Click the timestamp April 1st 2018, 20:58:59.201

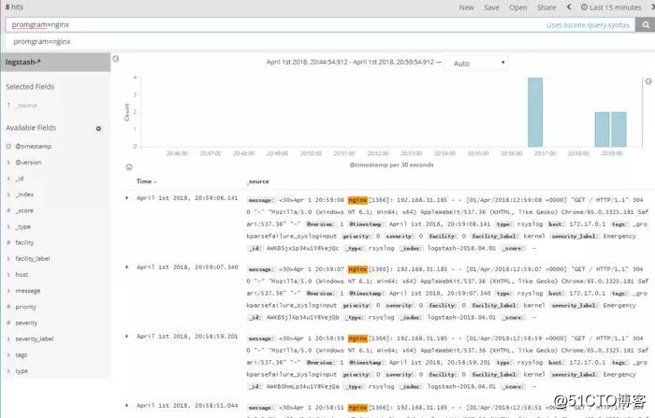[x=187, y=336]
